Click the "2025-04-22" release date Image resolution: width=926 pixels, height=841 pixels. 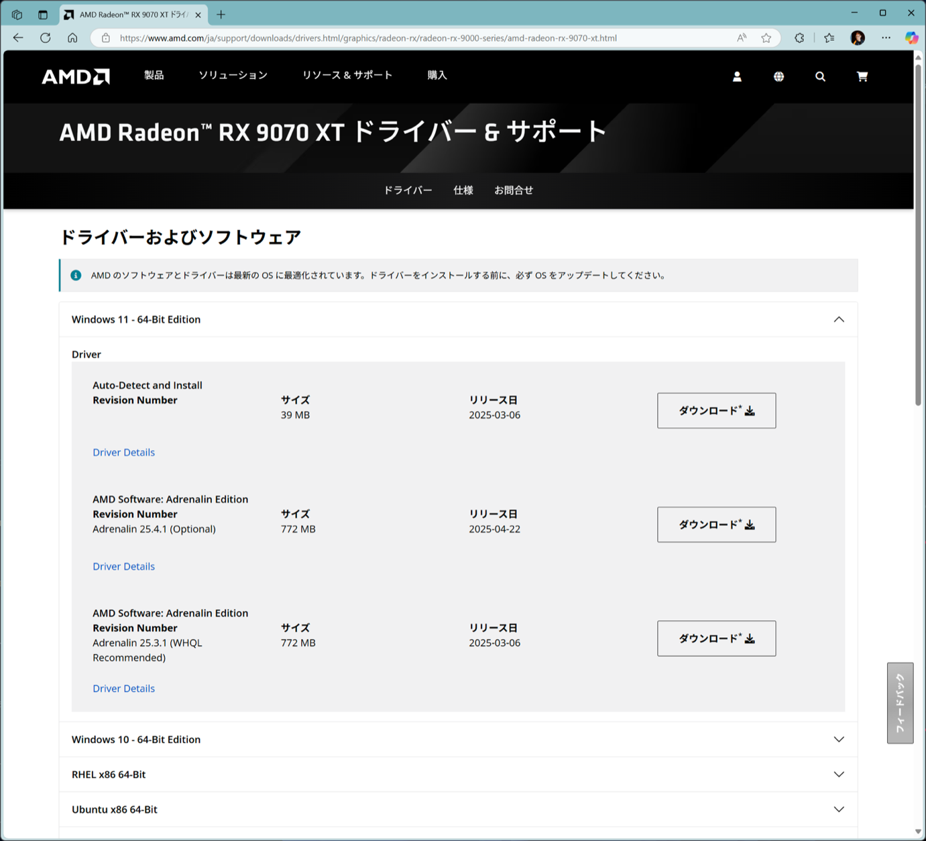pos(495,529)
